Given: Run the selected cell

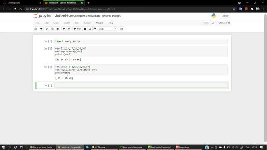Looking at the screenshot, I should (x=77, y=29).
